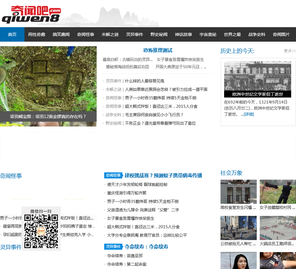Click the [详细] link
Screen dimensions: 296x269
point(249,114)
